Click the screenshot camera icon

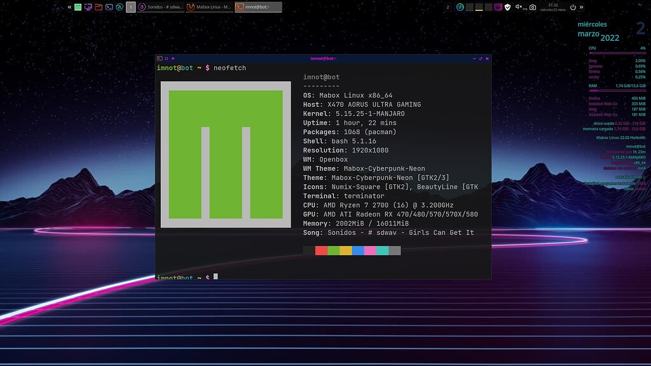click(533, 8)
